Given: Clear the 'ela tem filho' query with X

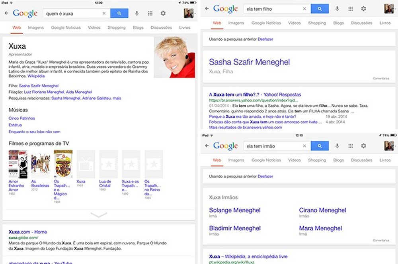Looking at the screenshot, I should coord(304,8).
